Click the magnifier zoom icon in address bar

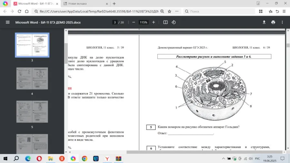pos(162,12)
